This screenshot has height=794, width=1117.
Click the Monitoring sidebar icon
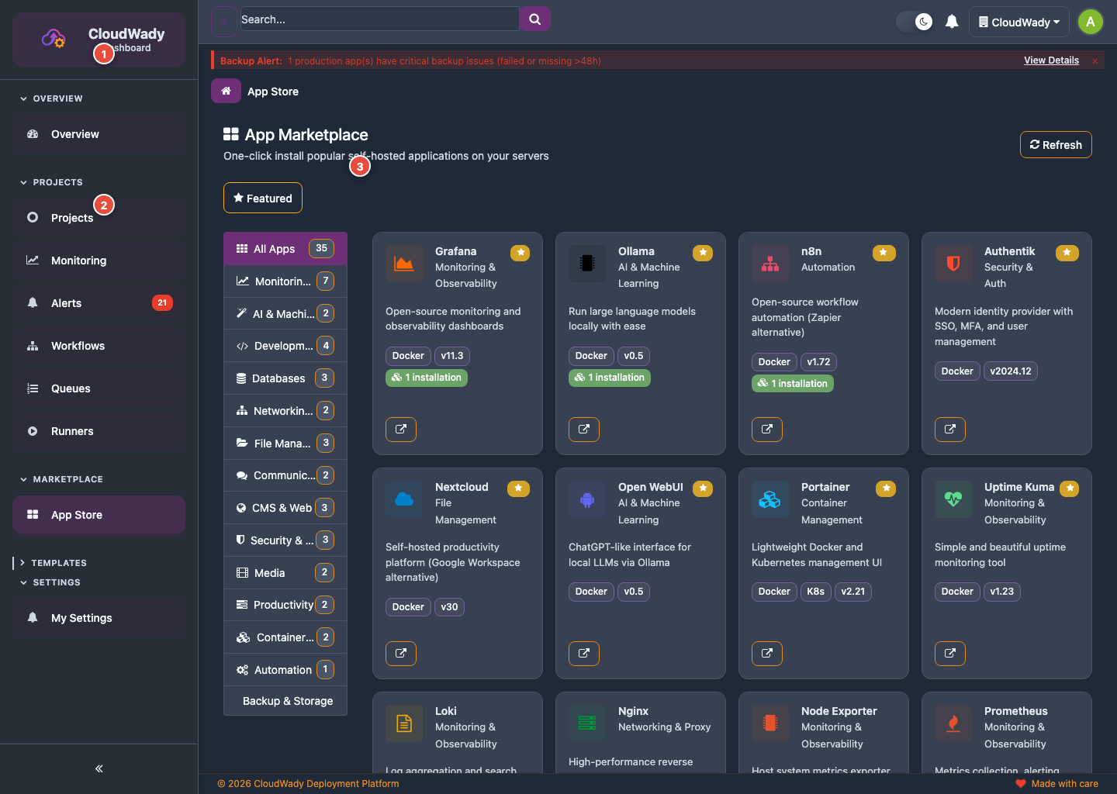33,261
